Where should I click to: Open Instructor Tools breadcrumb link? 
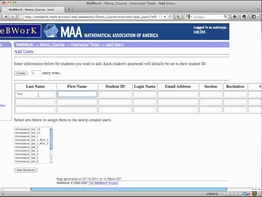click(x=85, y=45)
